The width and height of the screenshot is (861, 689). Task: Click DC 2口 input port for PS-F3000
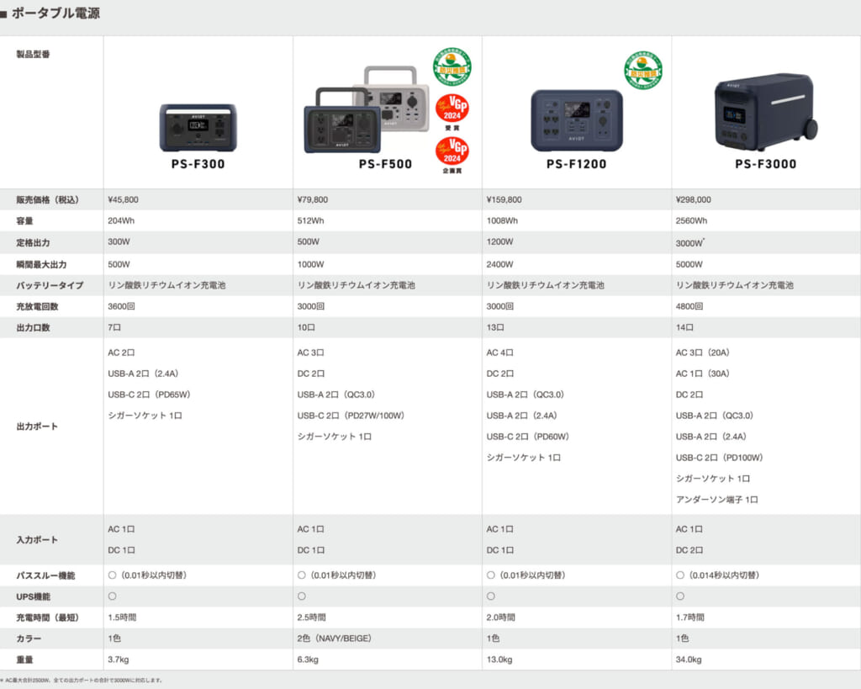tap(689, 550)
